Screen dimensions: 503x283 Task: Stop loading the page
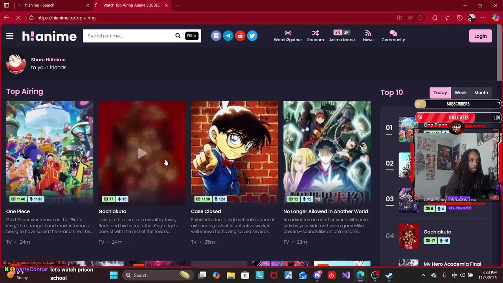click(x=19, y=18)
